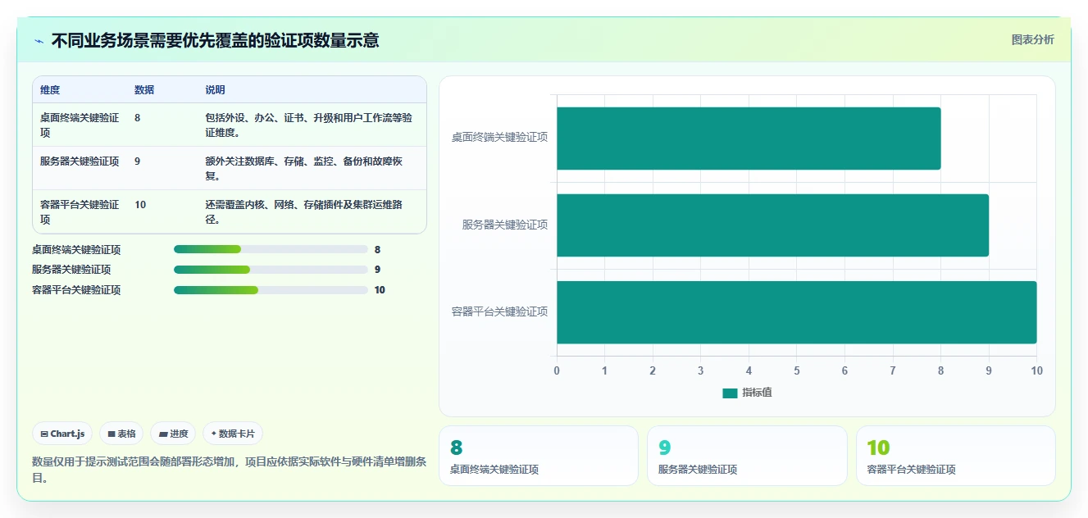This screenshot has height=518, width=1088.
Task: Click the 服务器关键验证项 progress bar
Action: coord(271,270)
